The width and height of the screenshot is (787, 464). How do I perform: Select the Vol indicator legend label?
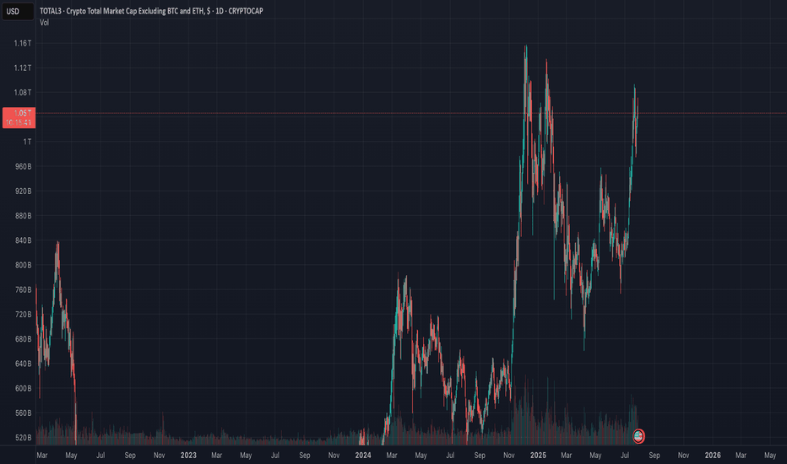pos(44,23)
